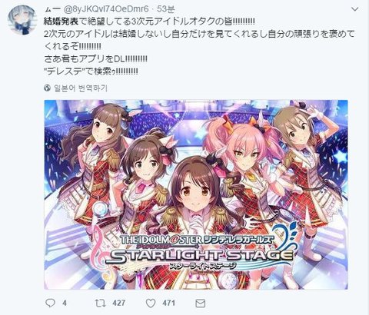The height and width of the screenshot is (315, 369).
Task: Retweet using the retweet arrows icon
Action: [100, 303]
